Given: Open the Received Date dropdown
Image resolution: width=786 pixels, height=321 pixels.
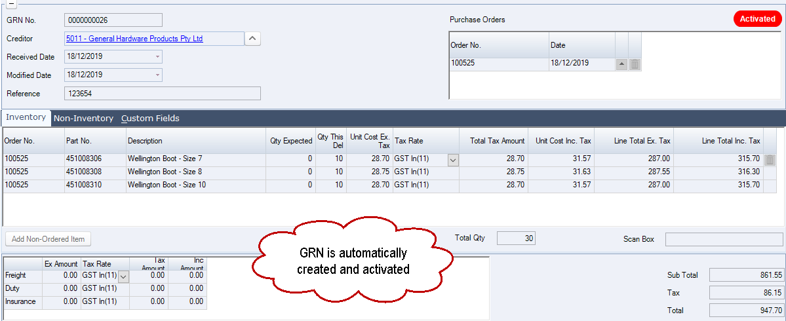Looking at the screenshot, I should [157, 57].
